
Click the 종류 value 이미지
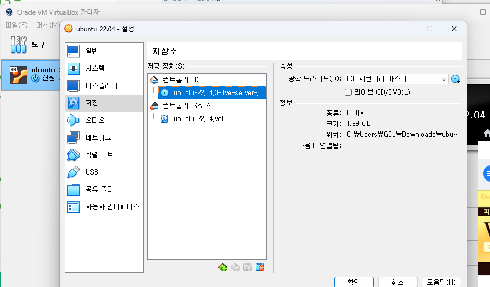[356, 112]
